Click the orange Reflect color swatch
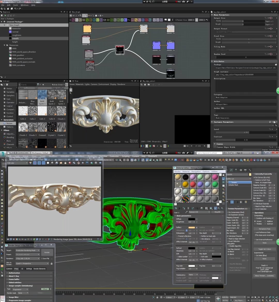The height and width of the screenshot is (302, 279). [x=191, y=228]
